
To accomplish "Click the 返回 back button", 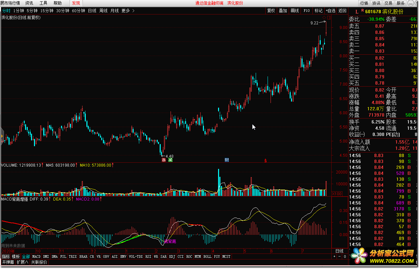I will pos(342,11).
